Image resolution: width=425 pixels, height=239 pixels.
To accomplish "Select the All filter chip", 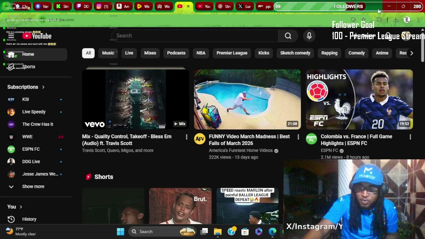I will click(x=88, y=53).
